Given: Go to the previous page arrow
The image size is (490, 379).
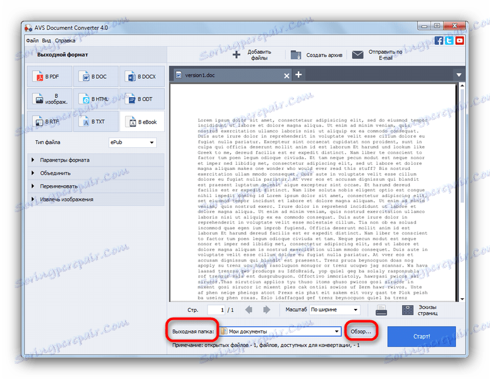Looking at the screenshot, I should pos(248,310).
